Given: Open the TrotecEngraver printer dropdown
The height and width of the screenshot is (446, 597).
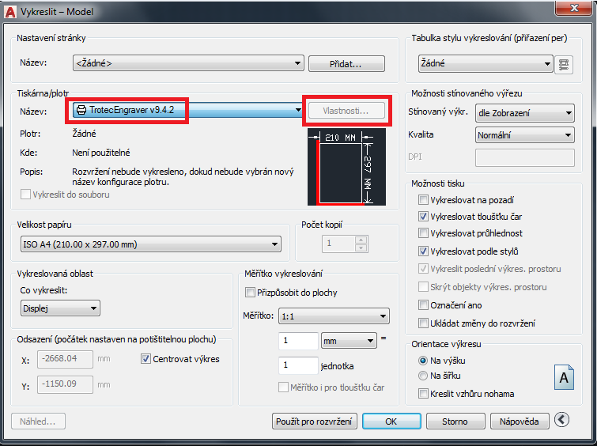Looking at the screenshot, I should click(x=184, y=110).
